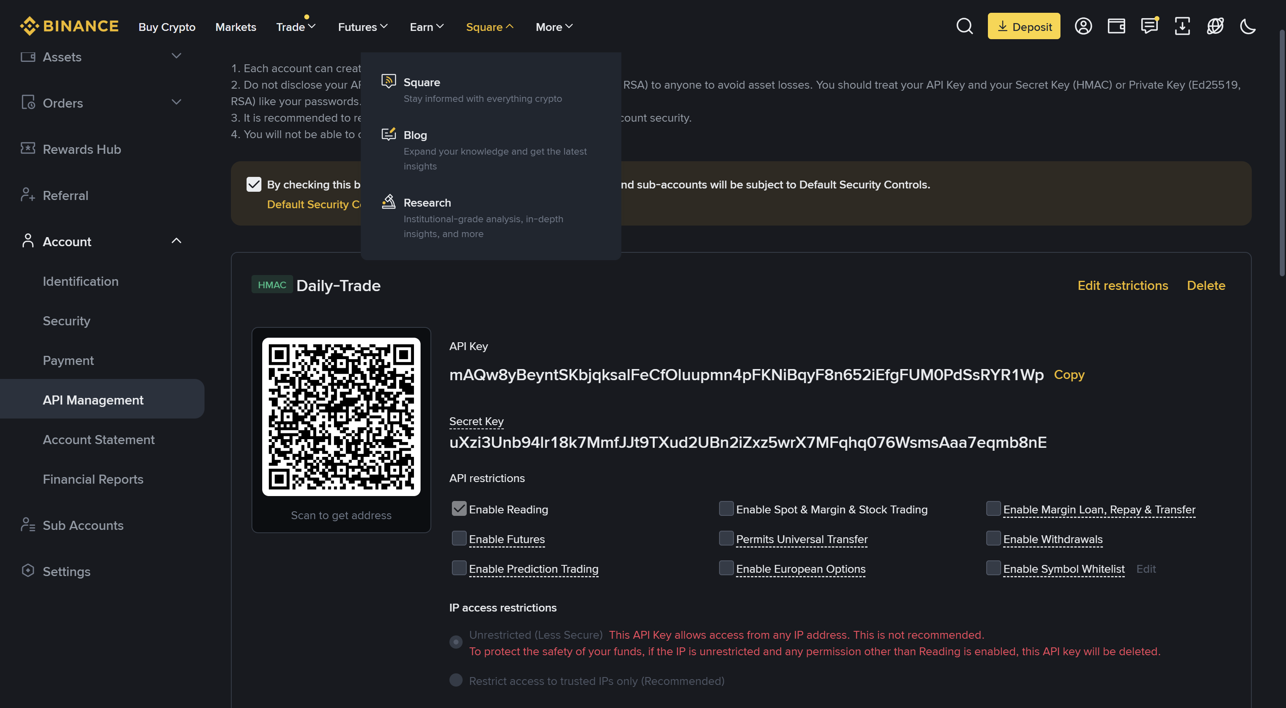Uncheck the Default Security Controls checkbox
This screenshot has height=708, width=1286.
point(254,184)
